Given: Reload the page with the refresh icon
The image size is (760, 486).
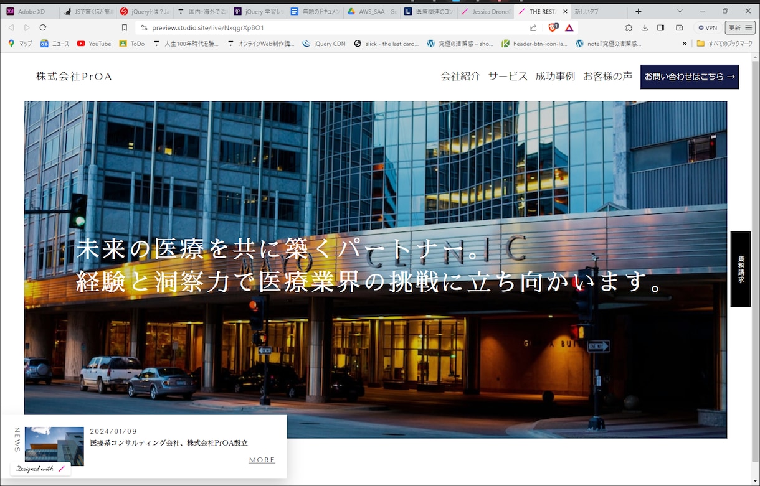Looking at the screenshot, I should tap(43, 27).
